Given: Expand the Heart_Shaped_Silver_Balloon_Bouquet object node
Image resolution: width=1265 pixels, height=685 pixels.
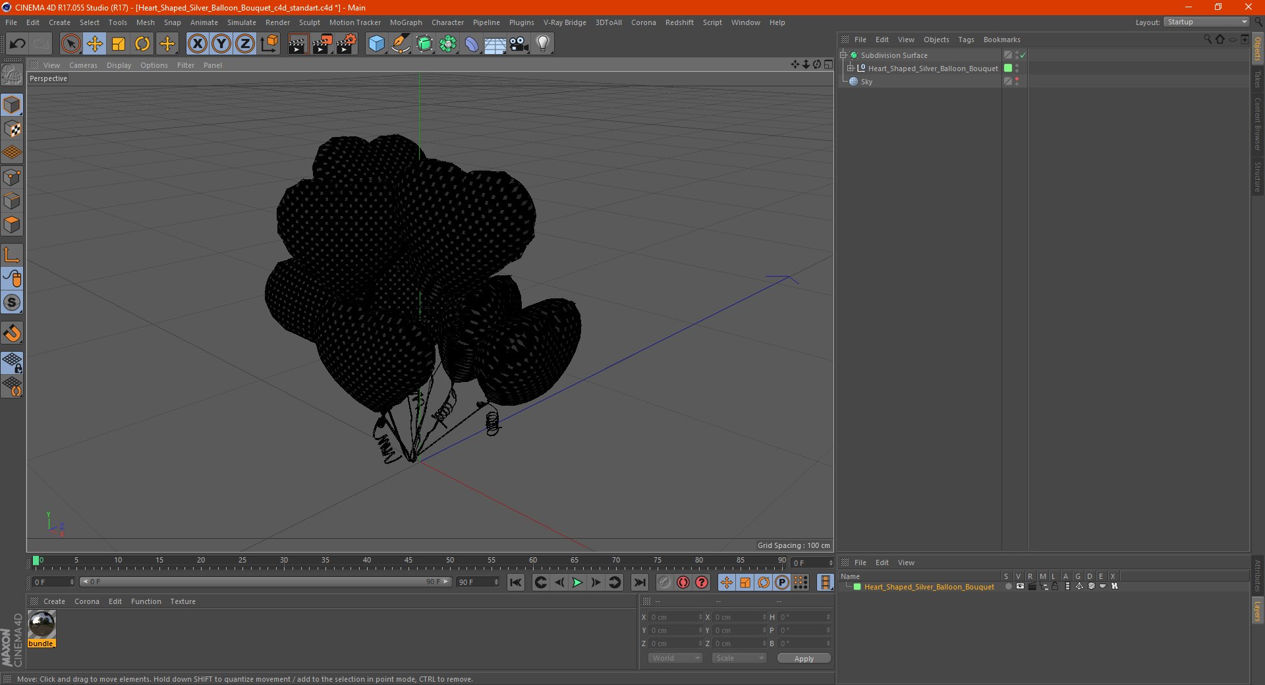Looking at the screenshot, I should tap(851, 68).
